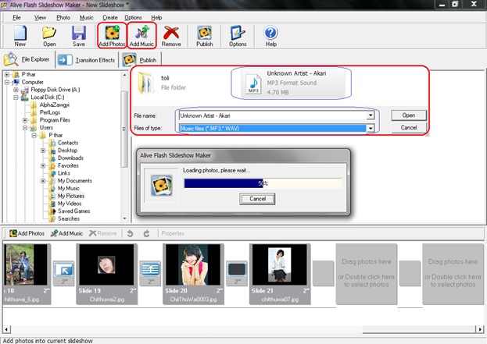The height and width of the screenshot is (344, 487).
Task: Save the slideshow using the Save icon
Action: [x=79, y=36]
